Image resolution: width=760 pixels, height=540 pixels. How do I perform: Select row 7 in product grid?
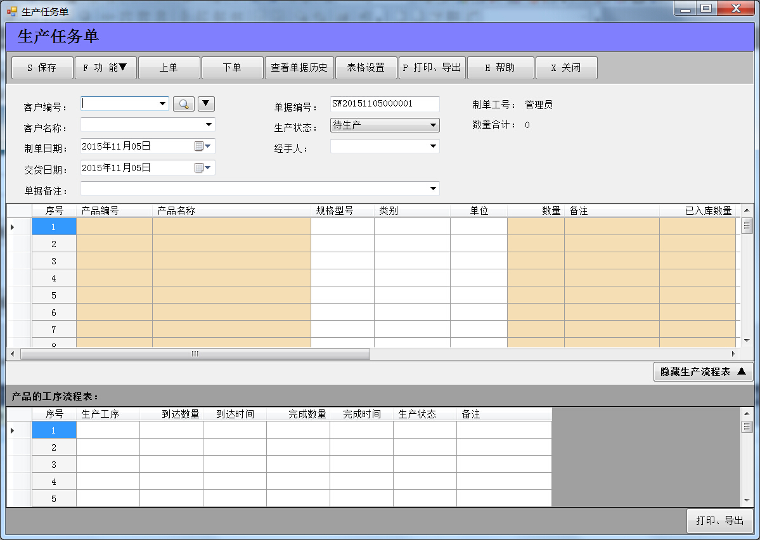(x=54, y=330)
